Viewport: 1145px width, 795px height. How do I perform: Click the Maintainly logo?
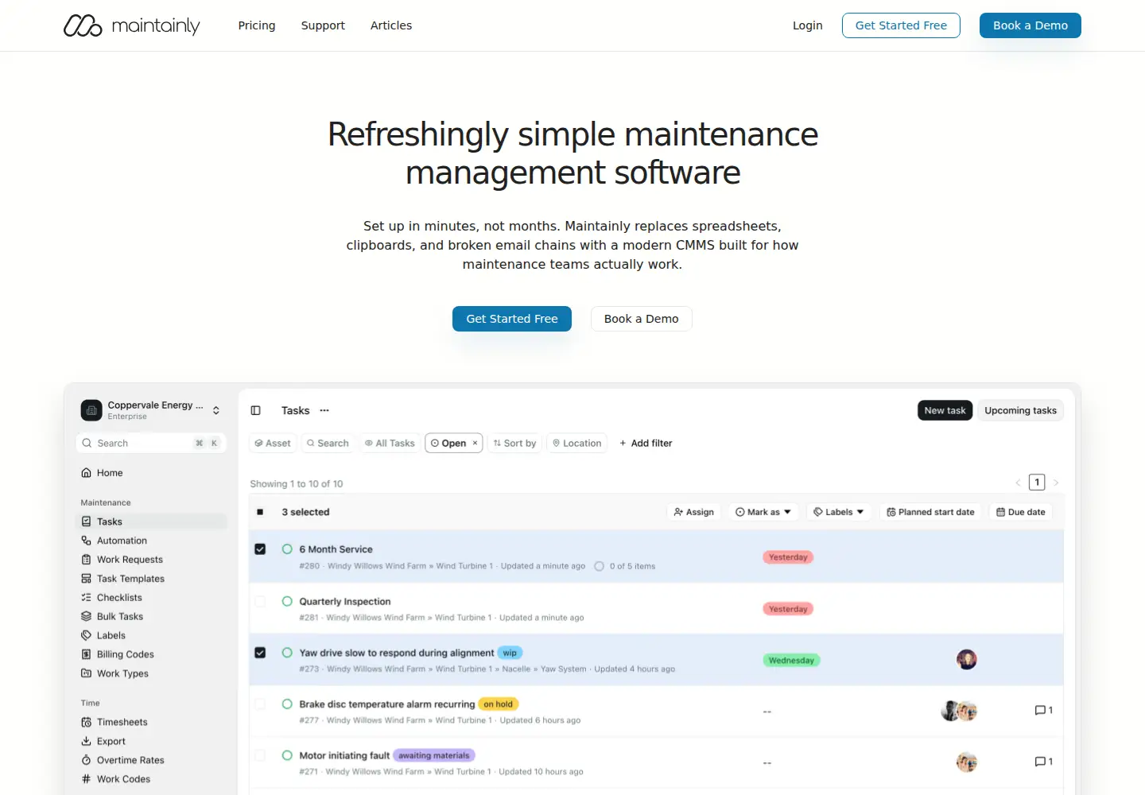click(x=132, y=25)
